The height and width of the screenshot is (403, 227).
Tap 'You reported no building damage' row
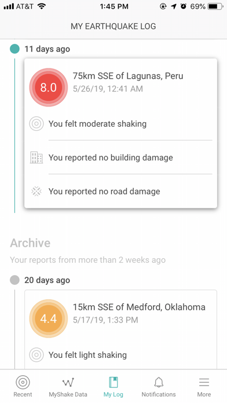pyautogui.click(x=121, y=157)
